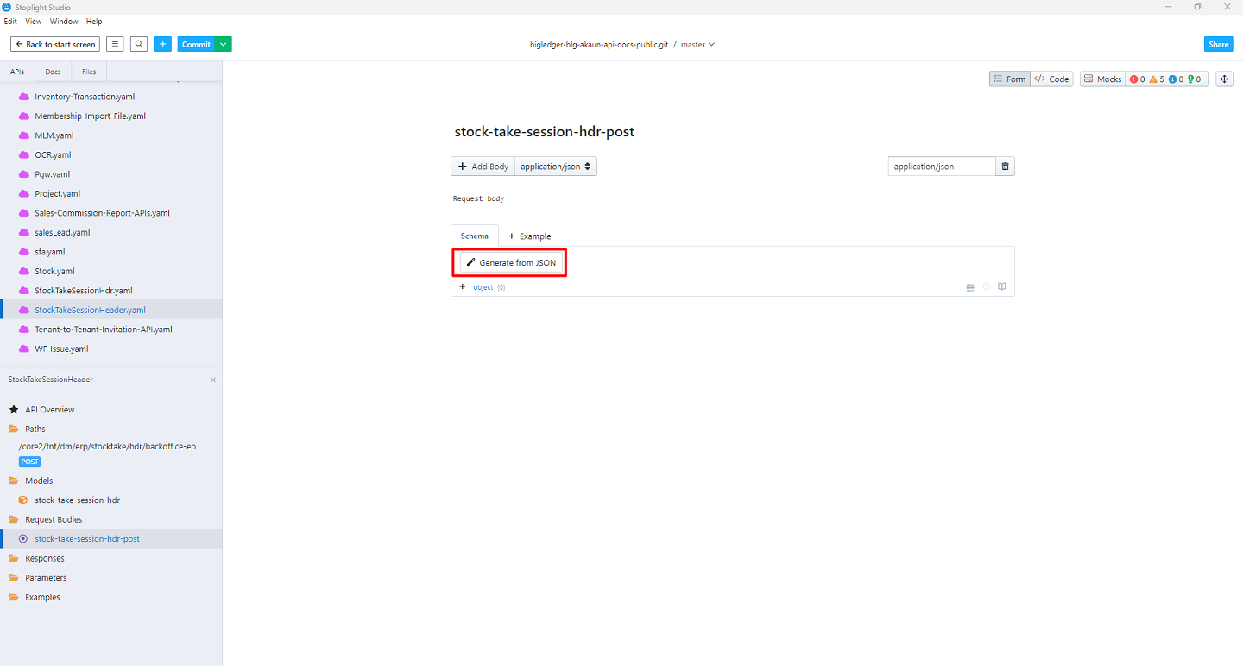Click the schema list-options icon

(x=970, y=287)
